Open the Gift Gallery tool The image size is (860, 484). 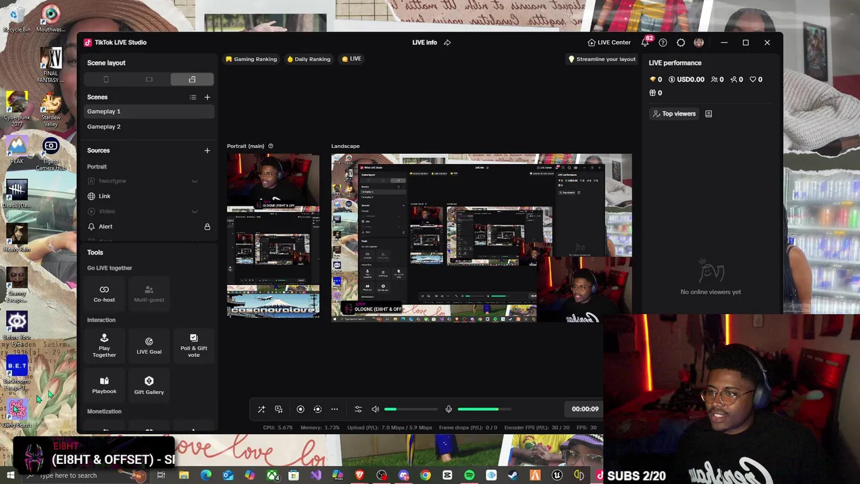coord(149,385)
